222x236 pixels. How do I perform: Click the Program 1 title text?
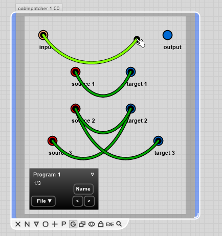tap(47, 175)
